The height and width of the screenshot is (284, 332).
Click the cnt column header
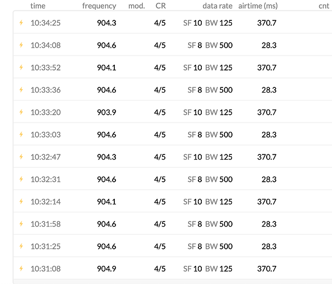pyautogui.click(x=324, y=6)
